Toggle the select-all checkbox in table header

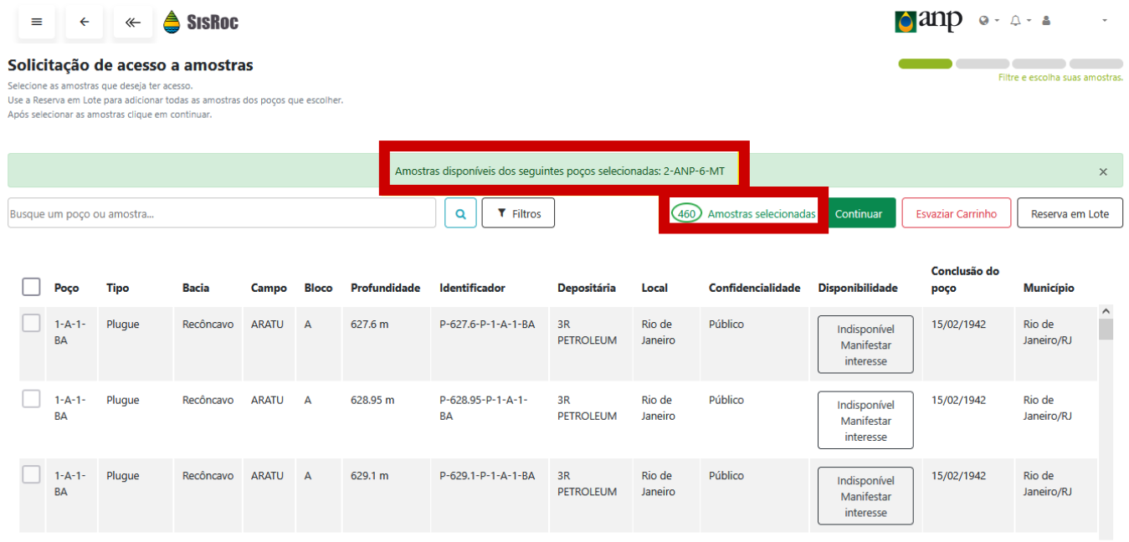pos(31,288)
